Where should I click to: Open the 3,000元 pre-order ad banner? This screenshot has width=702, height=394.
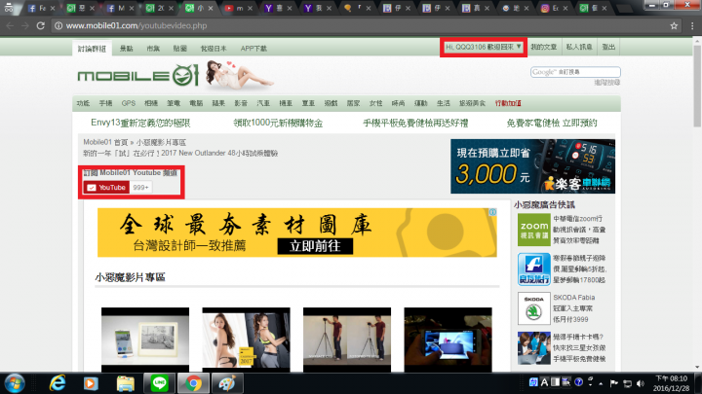pyautogui.click(x=532, y=166)
